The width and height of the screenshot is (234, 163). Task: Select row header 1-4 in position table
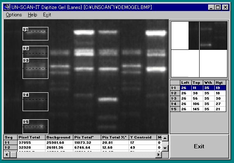(175, 104)
